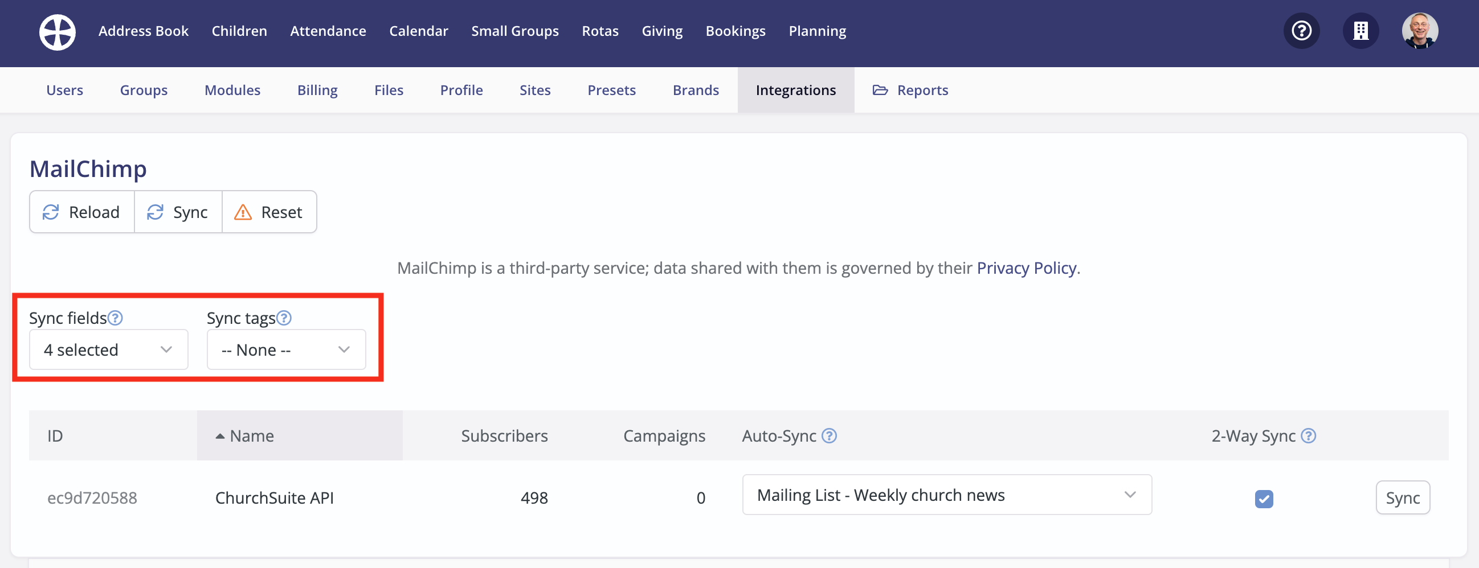Open the Attendance module
Viewport: 1479px width, 568px height.
click(x=328, y=31)
